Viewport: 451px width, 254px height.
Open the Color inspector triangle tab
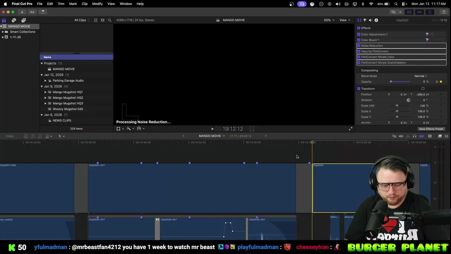(365, 20)
